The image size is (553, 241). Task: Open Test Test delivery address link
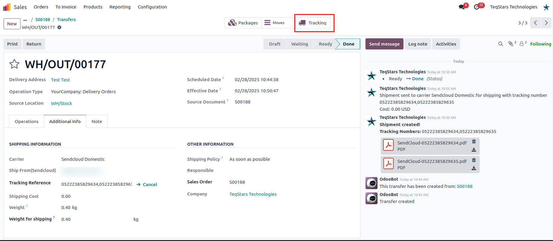click(60, 80)
